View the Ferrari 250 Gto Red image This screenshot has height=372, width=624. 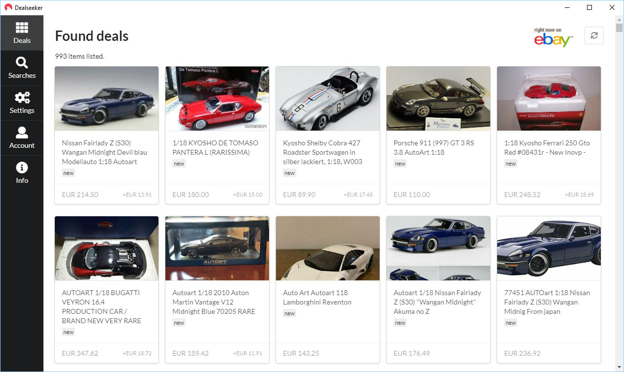(549, 99)
